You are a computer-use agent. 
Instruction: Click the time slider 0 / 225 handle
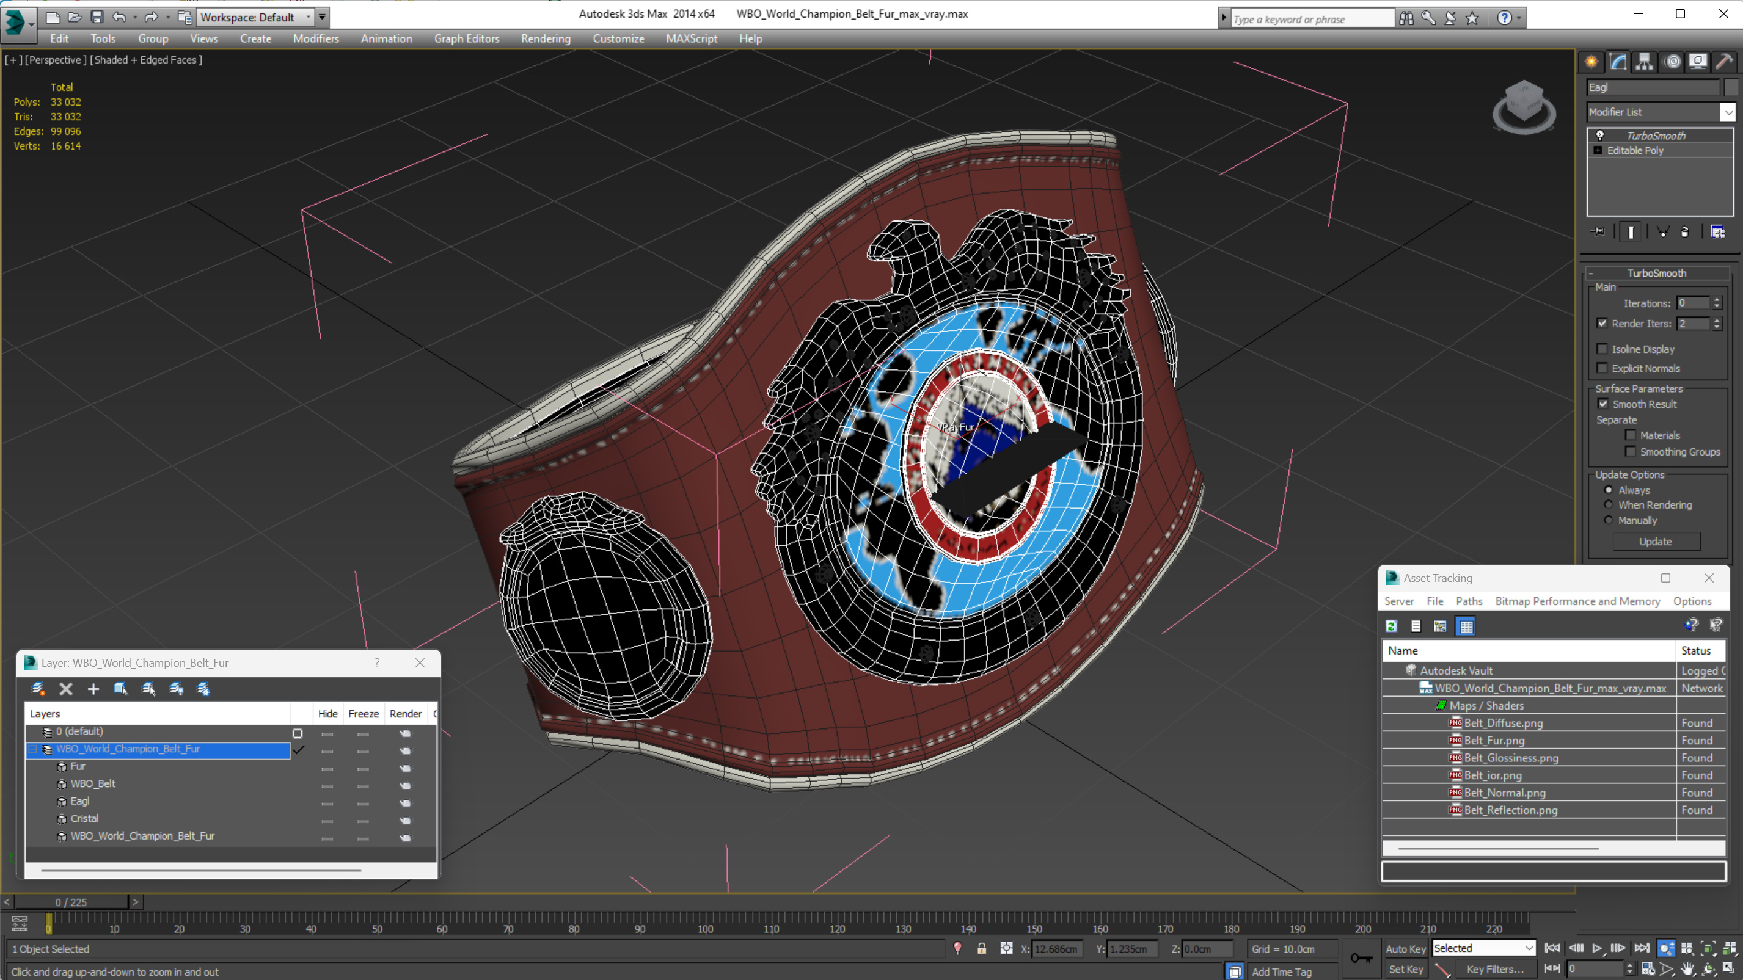tap(71, 902)
